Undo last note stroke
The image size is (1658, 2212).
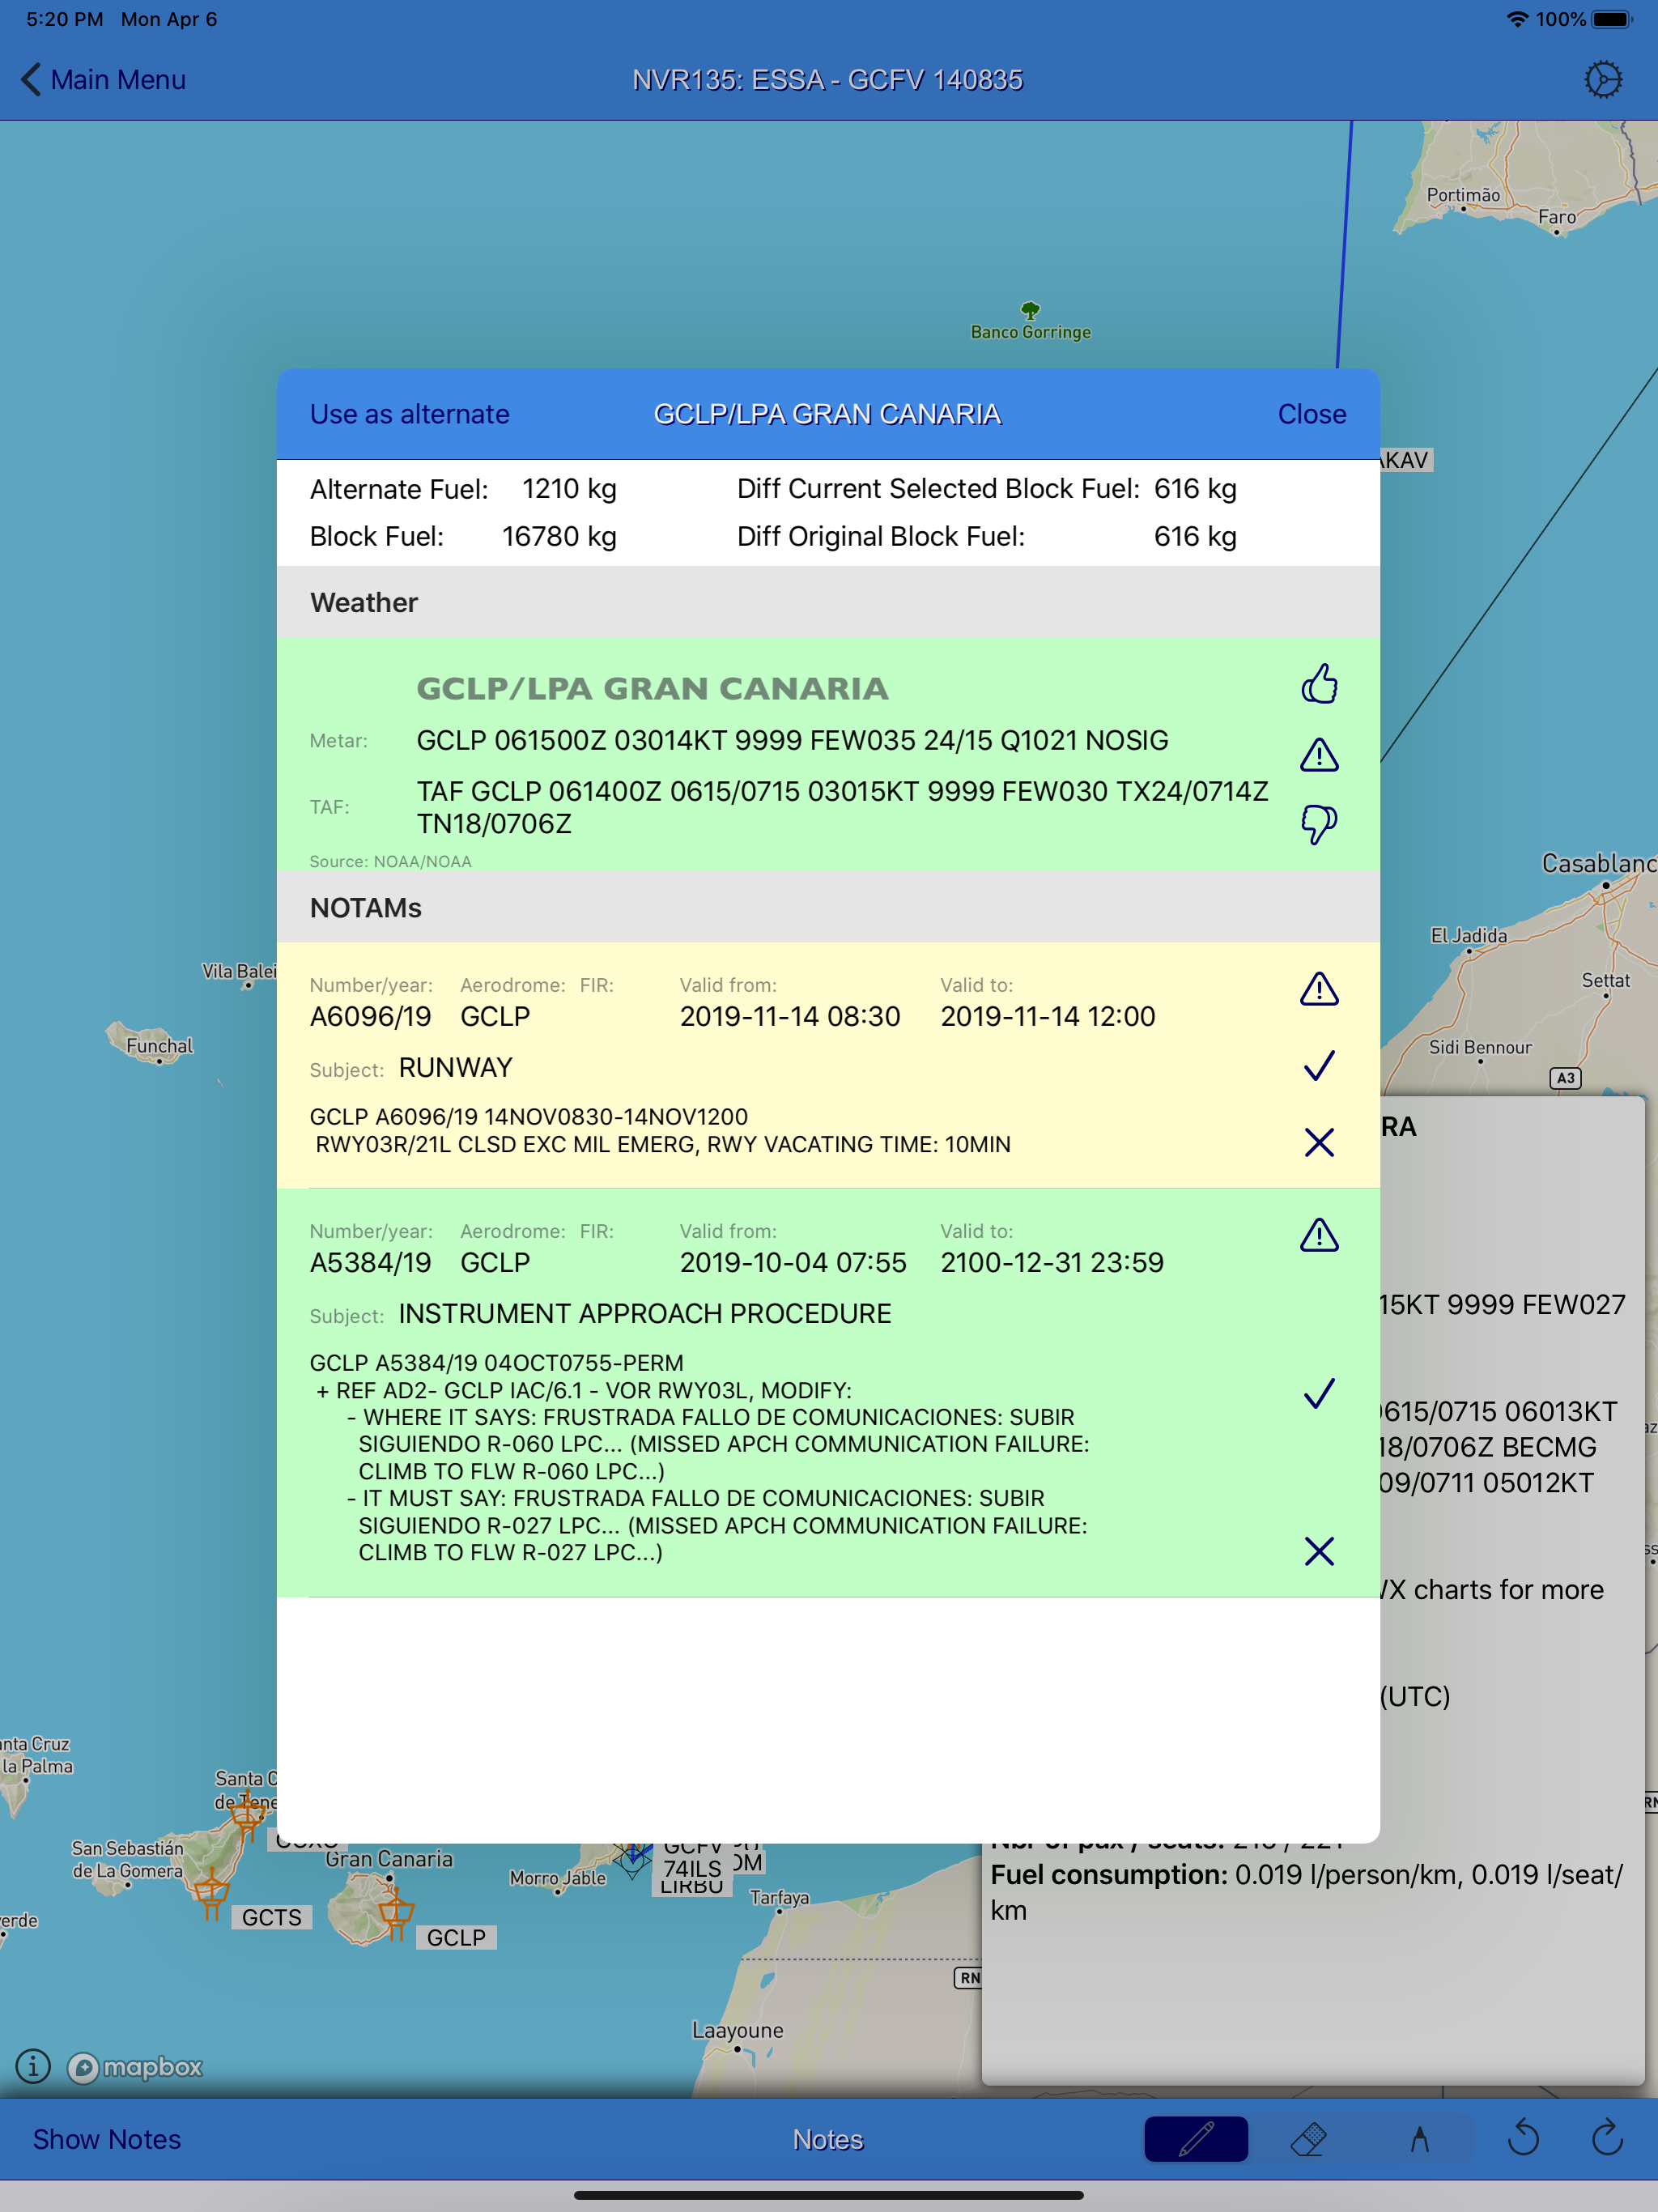coord(1523,2139)
